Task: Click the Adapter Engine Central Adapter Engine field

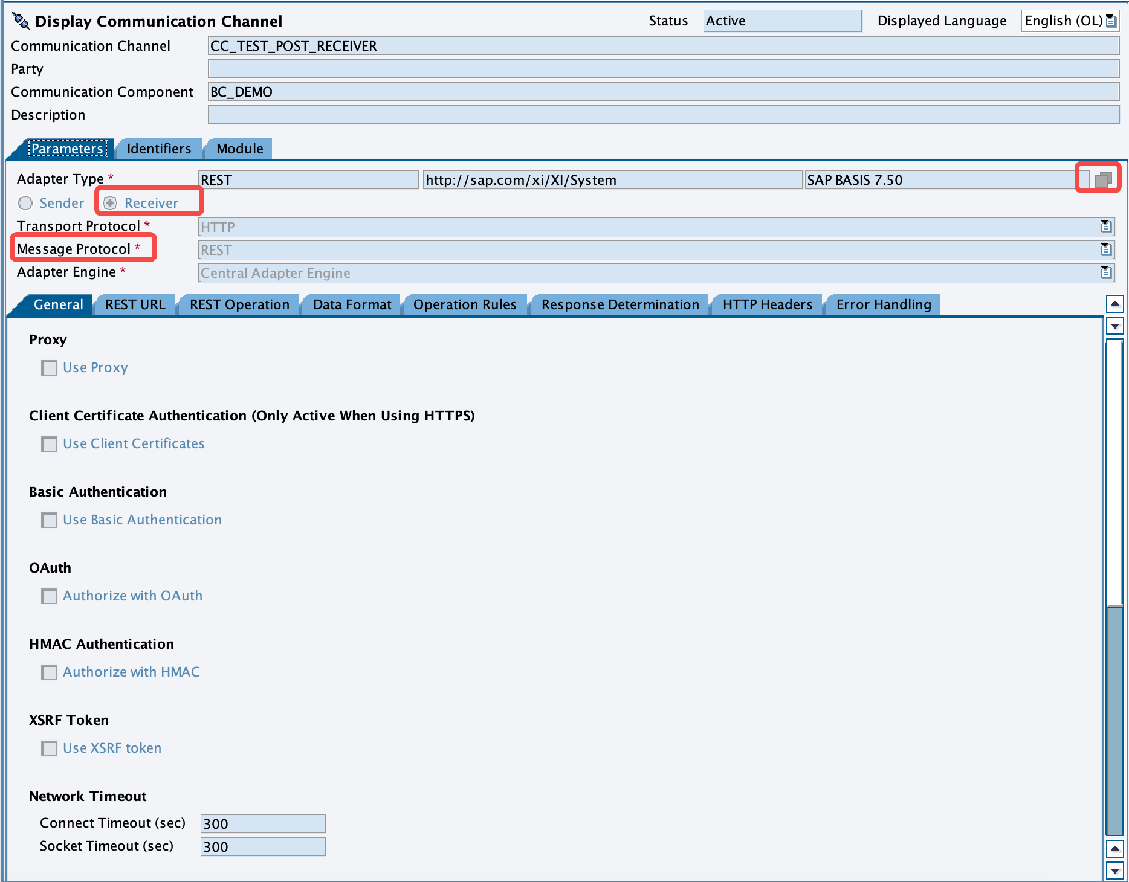Action: pos(656,273)
